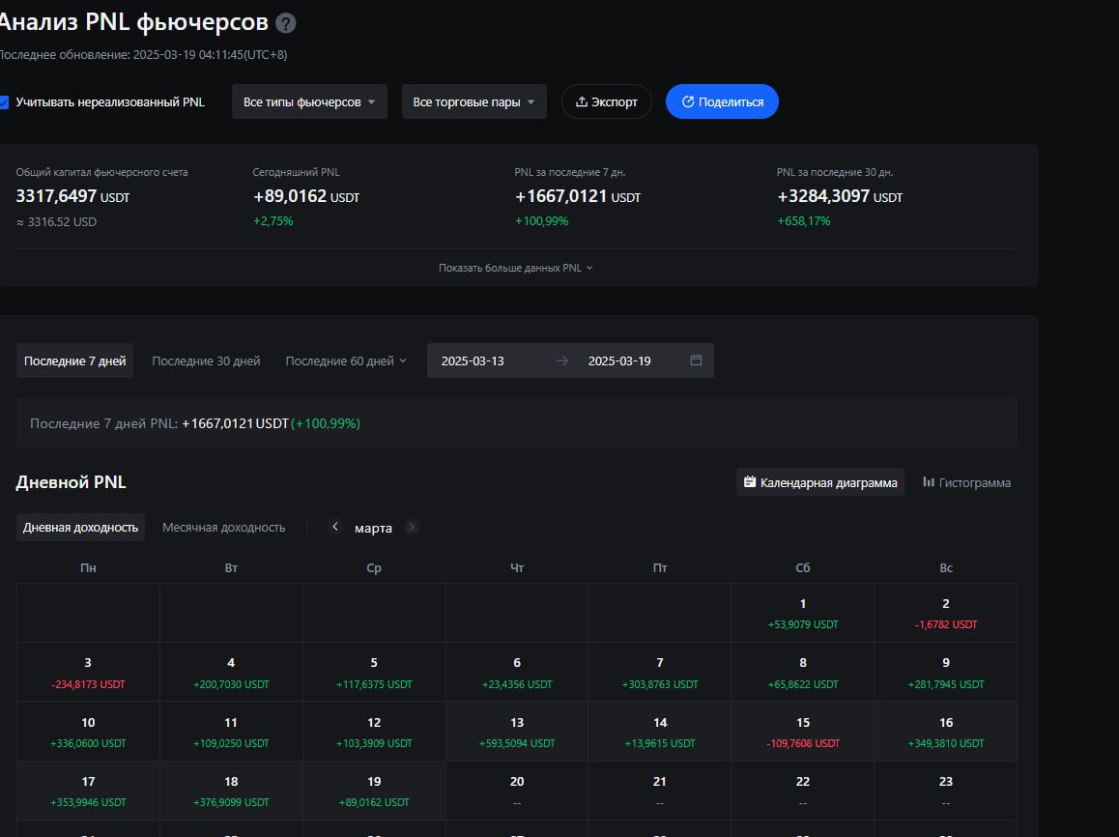Click calendar day 1 with +53,9079 USDT
Image resolution: width=1119 pixels, height=837 pixels.
[803, 613]
